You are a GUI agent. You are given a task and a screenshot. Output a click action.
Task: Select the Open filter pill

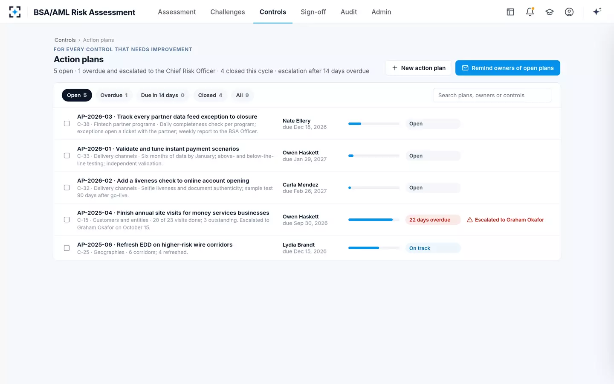[x=77, y=95]
